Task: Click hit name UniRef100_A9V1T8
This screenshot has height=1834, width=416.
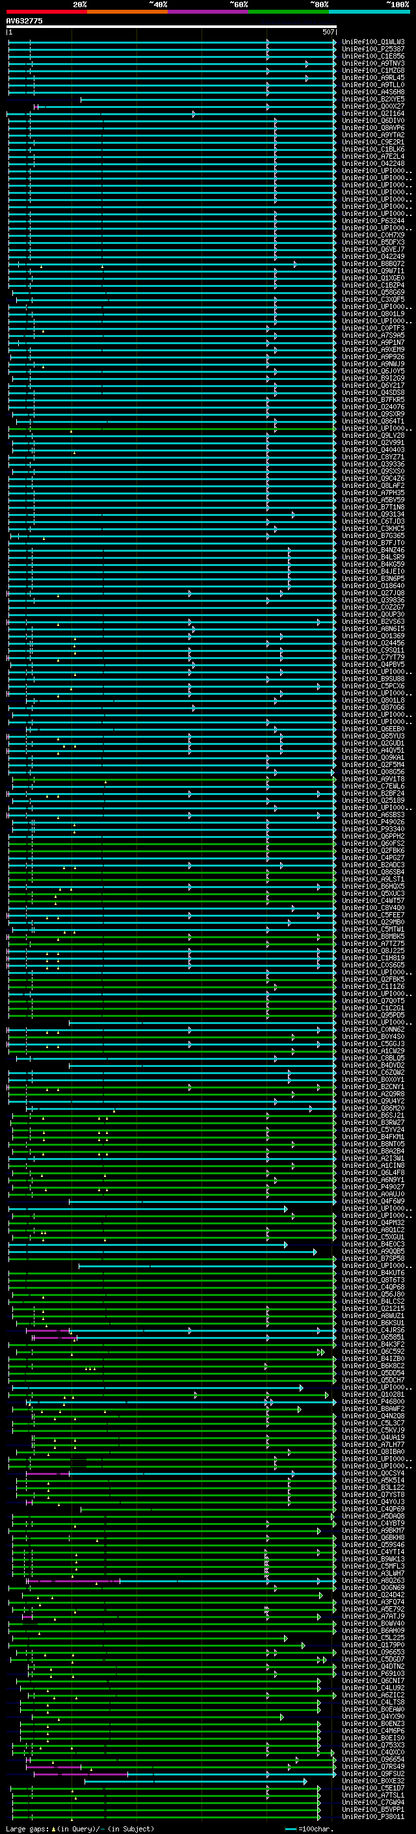Action: coord(373,779)
